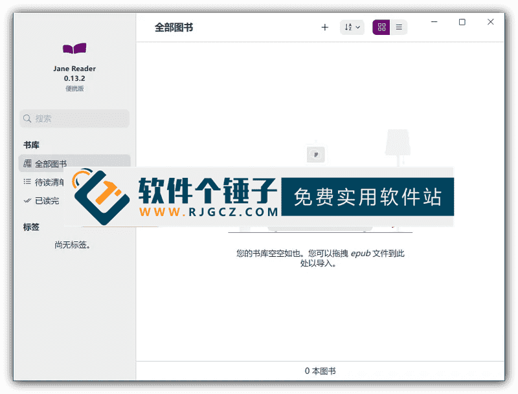The image size is (518, 394).
Task: Open the sorting chevron next to the A-Z icon
Action: 358,27
